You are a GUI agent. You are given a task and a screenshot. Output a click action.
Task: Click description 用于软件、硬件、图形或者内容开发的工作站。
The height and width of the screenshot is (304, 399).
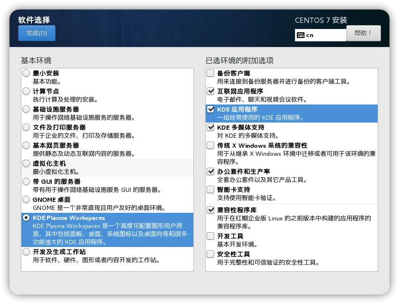tap(96, 260)
